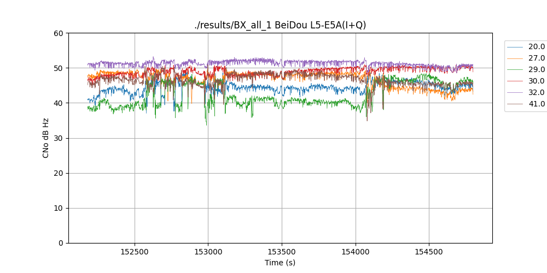Select the 153000 x-axis tick label
This screenshot has height=273, width=547.
[208, 252]
